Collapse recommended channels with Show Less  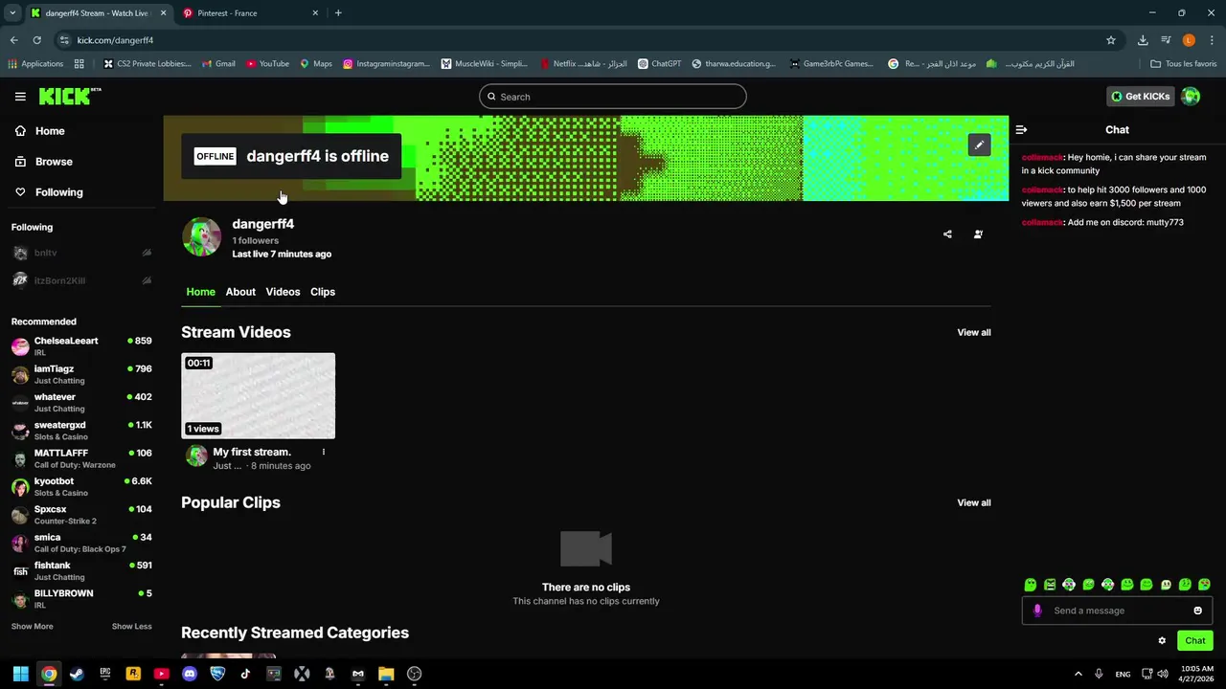point(132,626)
